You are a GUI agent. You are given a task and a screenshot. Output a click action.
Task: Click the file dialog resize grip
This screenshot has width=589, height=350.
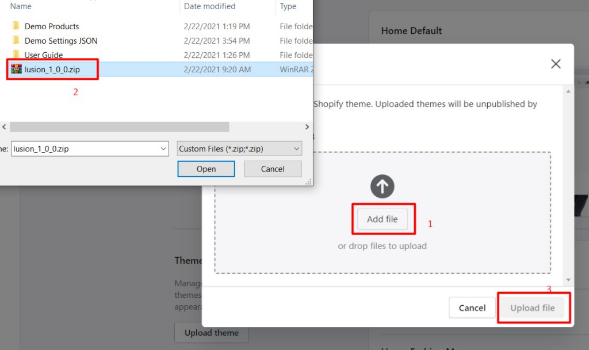coord(308,182)
